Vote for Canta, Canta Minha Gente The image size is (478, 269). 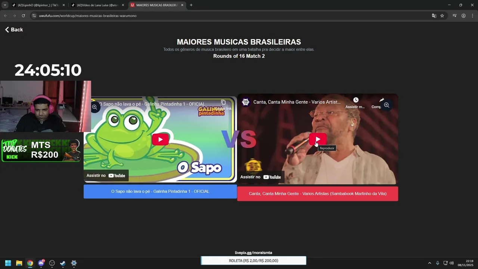click(317, 194)
